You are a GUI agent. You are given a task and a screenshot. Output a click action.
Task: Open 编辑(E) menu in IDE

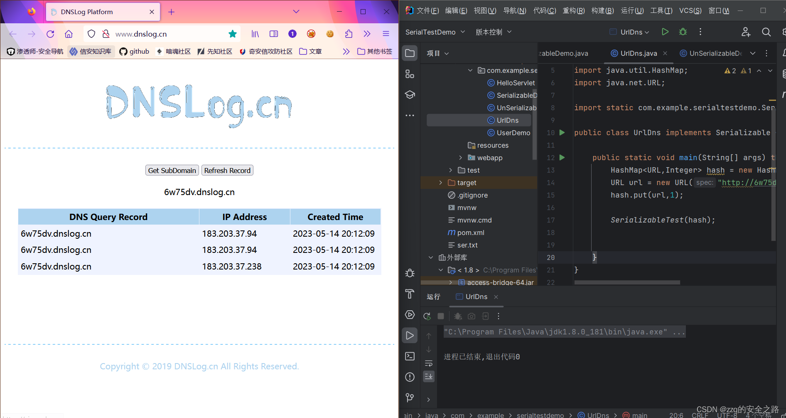point(456,11)
